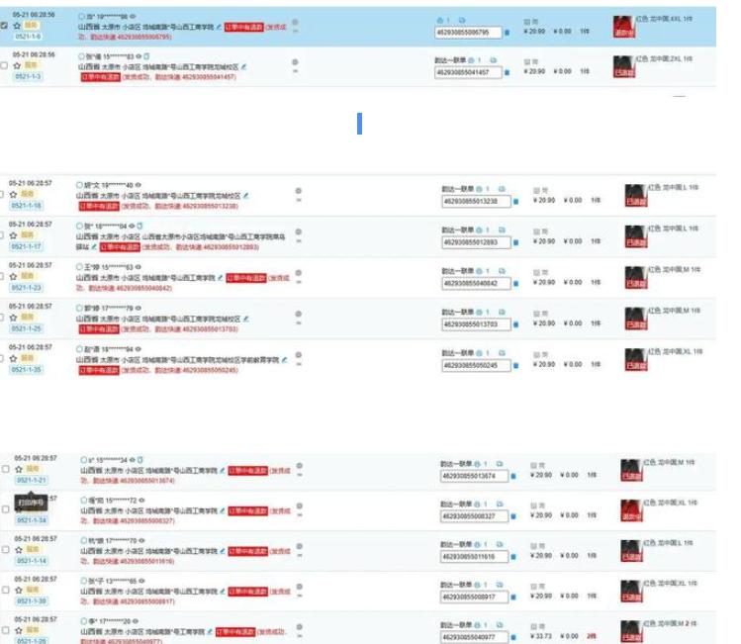
Task: Edit the address of order 0521-1-35
Action: click(x=285, y=360)
